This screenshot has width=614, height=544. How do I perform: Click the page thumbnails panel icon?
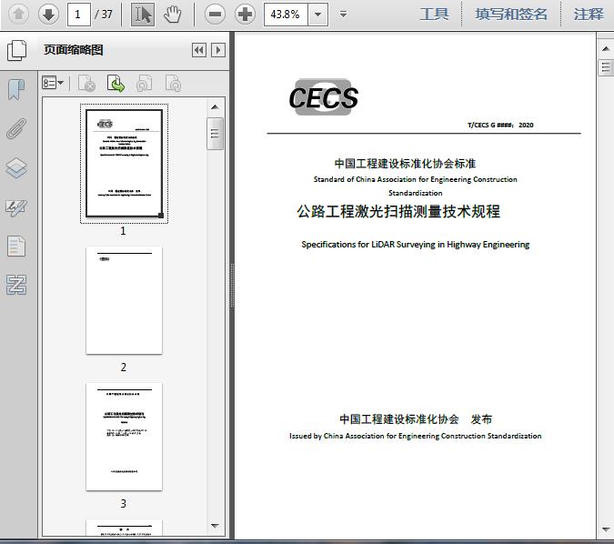click(x=16, y=50)
